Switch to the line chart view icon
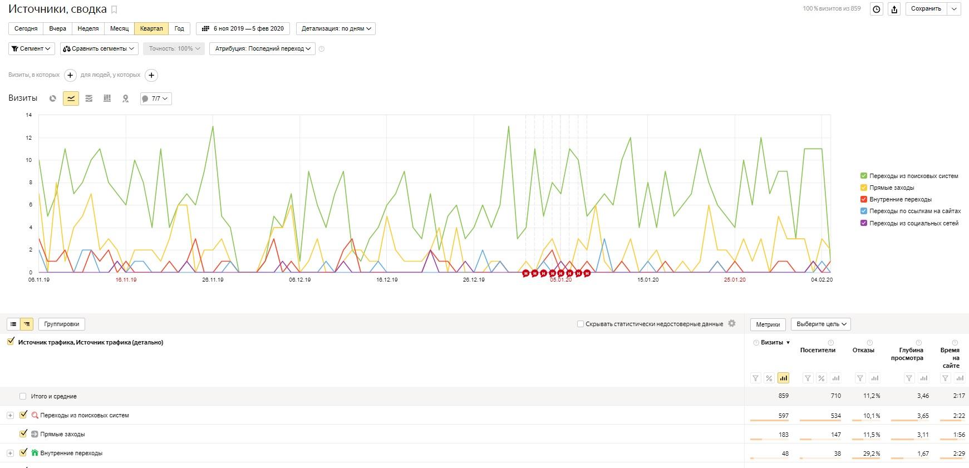The image size is (969, 468). [71, 98]
